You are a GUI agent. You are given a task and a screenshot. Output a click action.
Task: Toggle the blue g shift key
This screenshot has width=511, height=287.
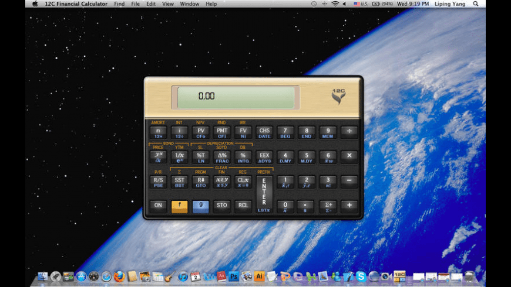[x=200, y=206]
